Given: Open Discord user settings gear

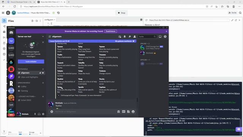Looking at the screenshot, I should pos(43,114).
